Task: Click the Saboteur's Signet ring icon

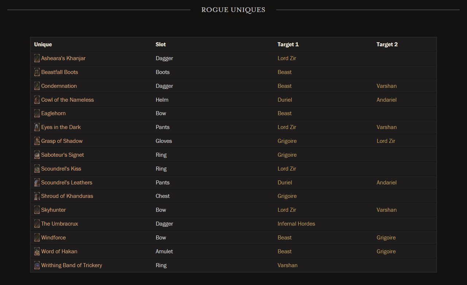Action: [x=37, y=155]
